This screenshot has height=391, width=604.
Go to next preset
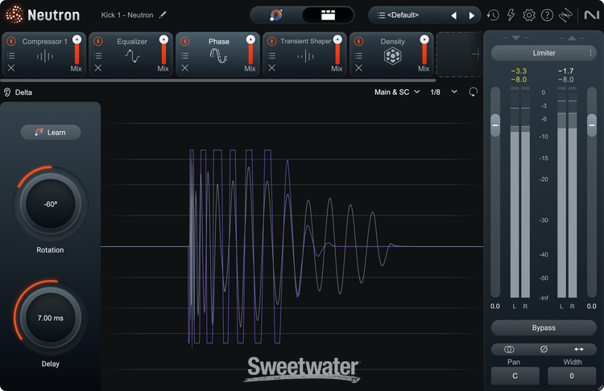(x=471, y=15)
